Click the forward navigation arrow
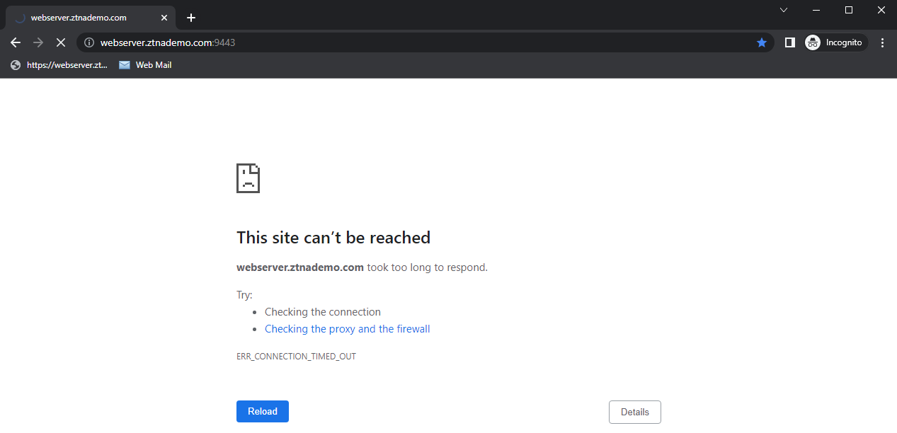This screenshot has width=897, height=433. (x=38, y=42)
